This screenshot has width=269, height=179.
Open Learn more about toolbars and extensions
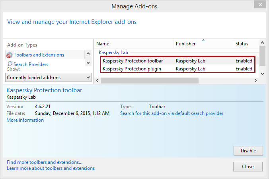click(51, 168)
